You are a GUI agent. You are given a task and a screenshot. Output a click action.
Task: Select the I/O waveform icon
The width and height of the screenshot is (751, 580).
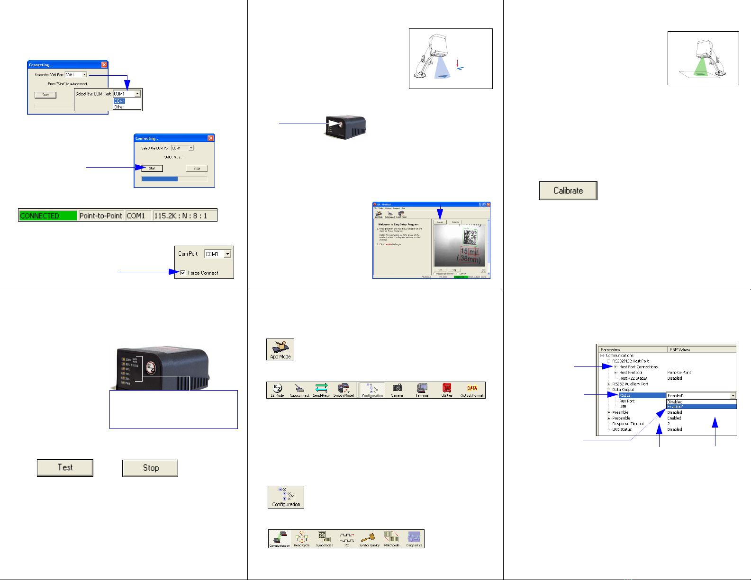click(x=347, y=539)
